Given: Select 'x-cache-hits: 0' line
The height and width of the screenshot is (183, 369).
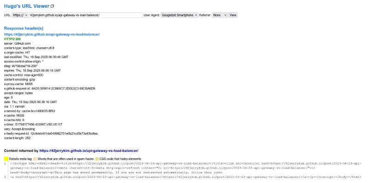Looking at the screenshot, I should 14,120.
